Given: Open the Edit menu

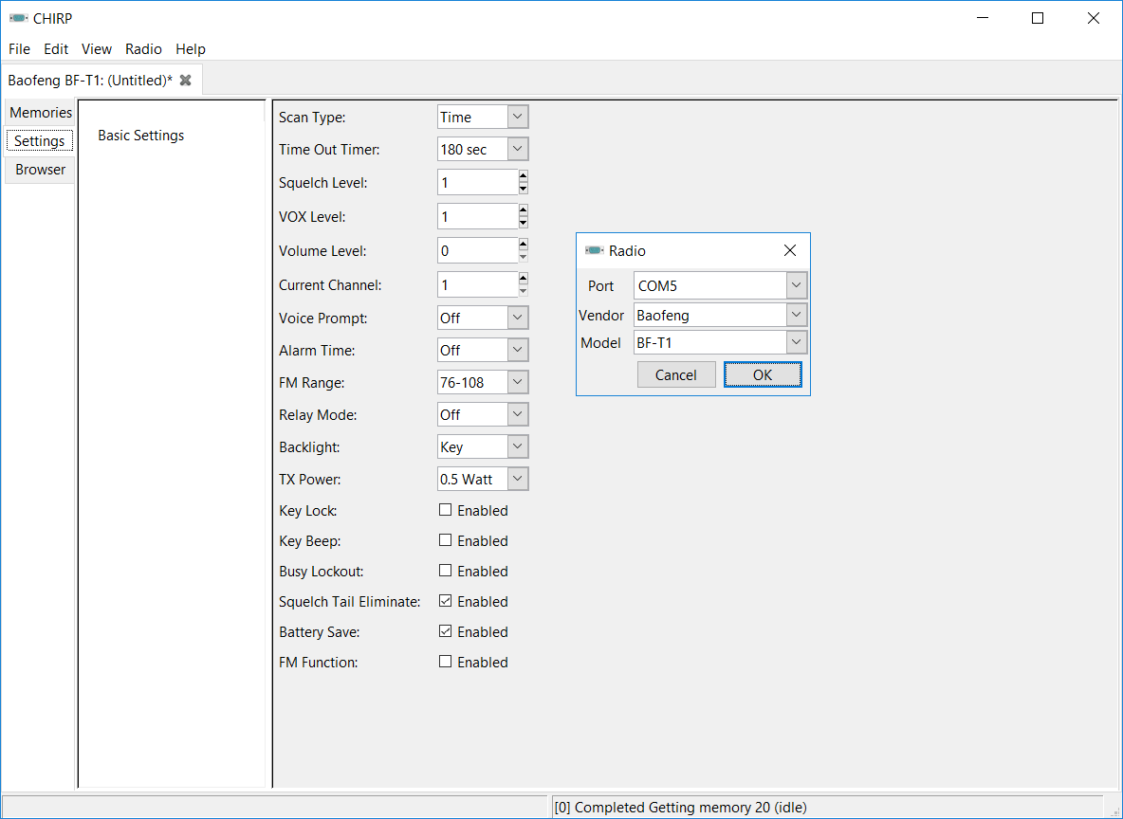Looking at the screenshot, I should (x=56, y=48).
